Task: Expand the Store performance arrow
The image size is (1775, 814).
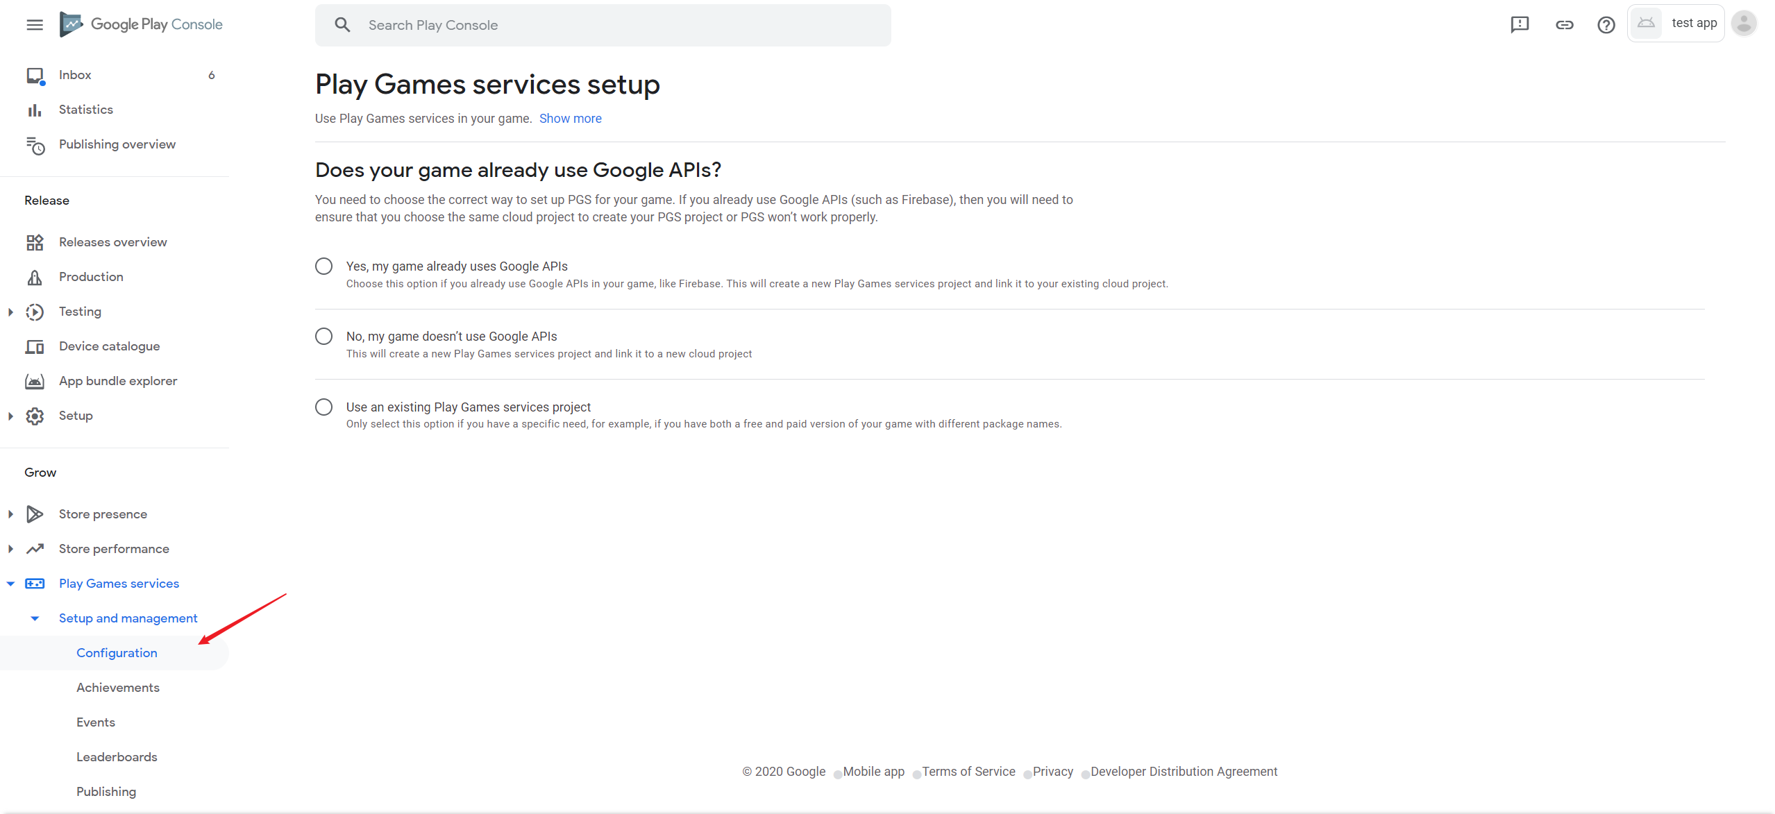Action: click(x=10, y=549)
